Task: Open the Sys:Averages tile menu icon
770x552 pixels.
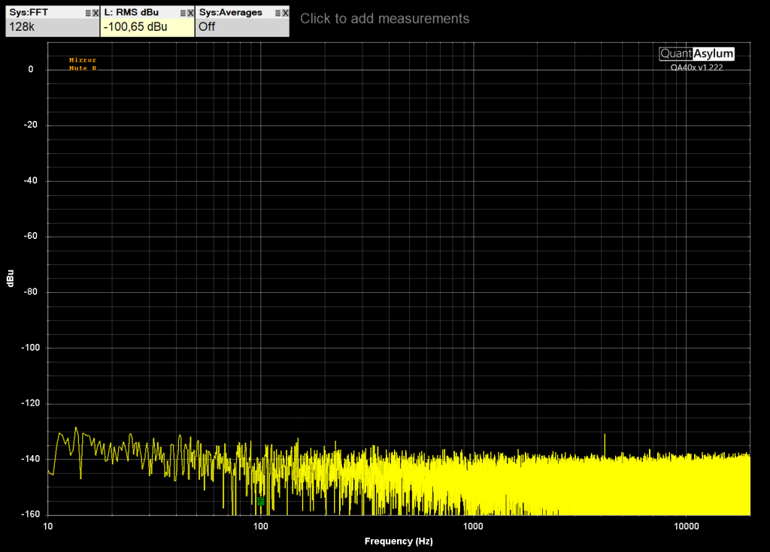Action: click(x=277, y=13)
